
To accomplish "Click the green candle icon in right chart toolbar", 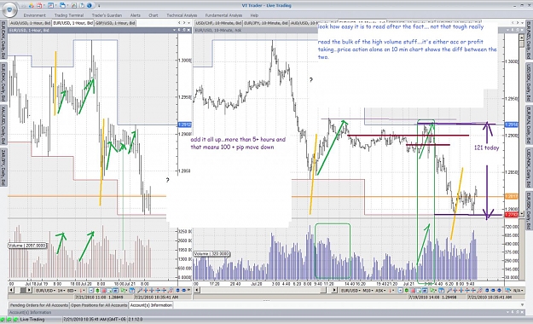I will (406, 291).
